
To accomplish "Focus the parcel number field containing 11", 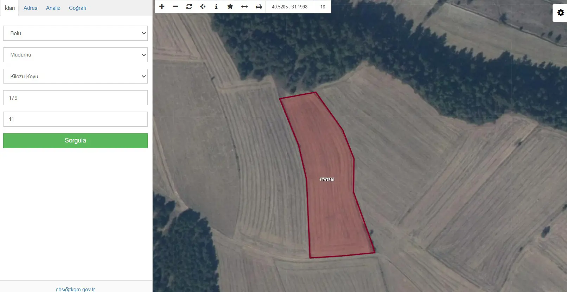I will point(75,119).
